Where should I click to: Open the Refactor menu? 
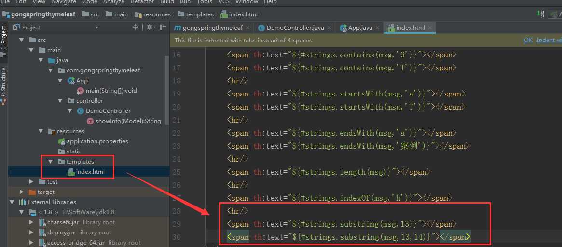tap(143, 2)
